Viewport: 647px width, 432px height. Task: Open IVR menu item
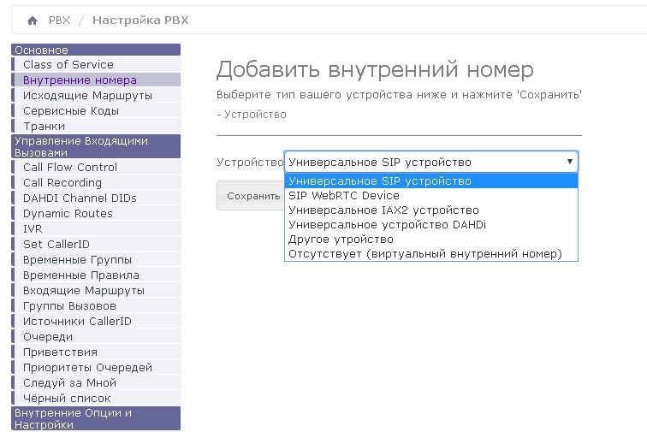[x=96, y=228]
